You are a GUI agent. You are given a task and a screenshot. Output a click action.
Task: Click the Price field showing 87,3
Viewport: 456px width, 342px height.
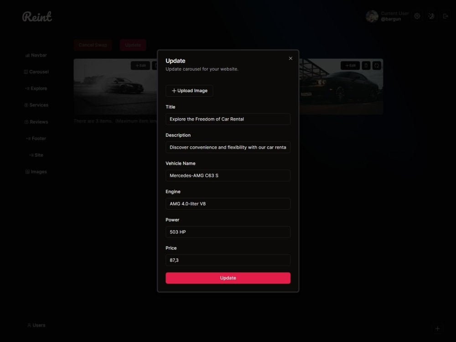point(228,260)
